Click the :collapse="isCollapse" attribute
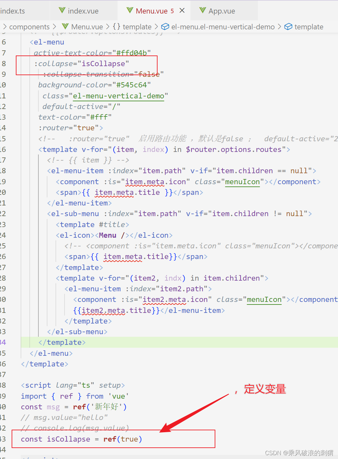The image size is (338, 459). tap(82, 64)
